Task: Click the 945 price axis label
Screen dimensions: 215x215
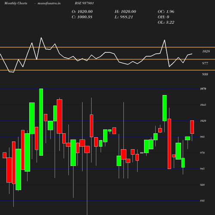Action: coord(202,169)
